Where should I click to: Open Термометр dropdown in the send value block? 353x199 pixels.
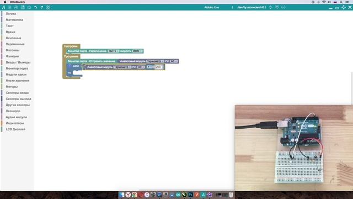pyautogui.click(x=155, y=61)
